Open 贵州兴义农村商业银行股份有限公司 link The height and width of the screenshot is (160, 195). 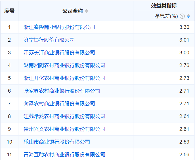coord(64,129)
